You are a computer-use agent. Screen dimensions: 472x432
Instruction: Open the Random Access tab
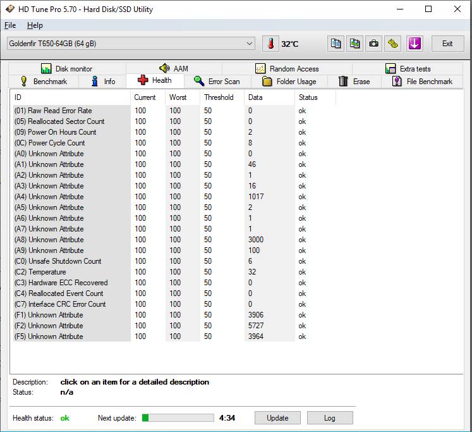[287, 69]
